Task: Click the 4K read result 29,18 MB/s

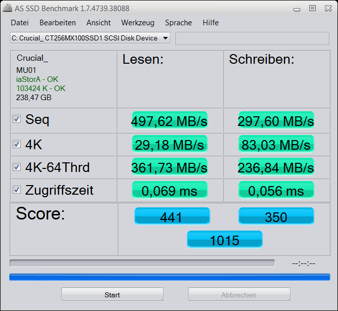Action: pos(169,144)
